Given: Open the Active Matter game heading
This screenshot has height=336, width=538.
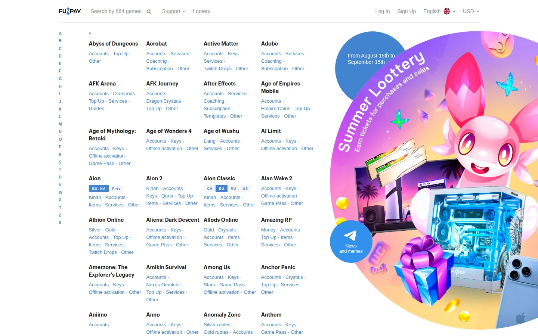Looking at the screenshot, I should (x=221, y=44).
